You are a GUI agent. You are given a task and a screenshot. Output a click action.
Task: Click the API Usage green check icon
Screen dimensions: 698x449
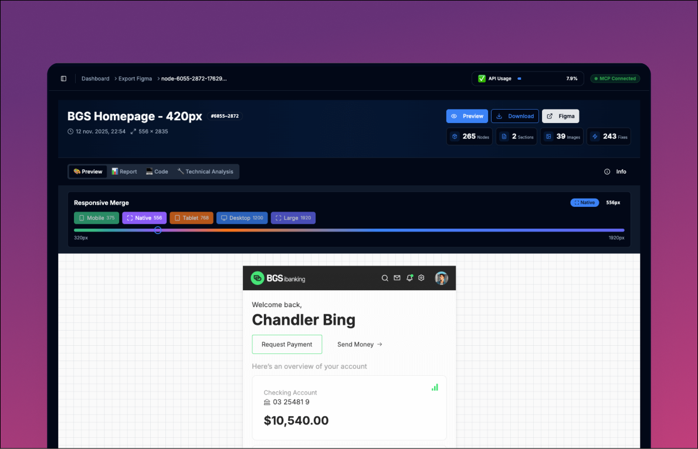click(482, 79)
